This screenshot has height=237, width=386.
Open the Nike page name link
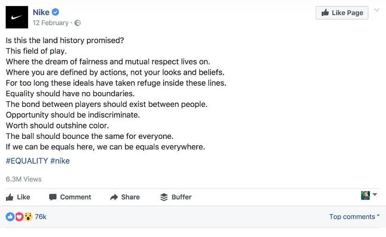(x=41, y=12)
